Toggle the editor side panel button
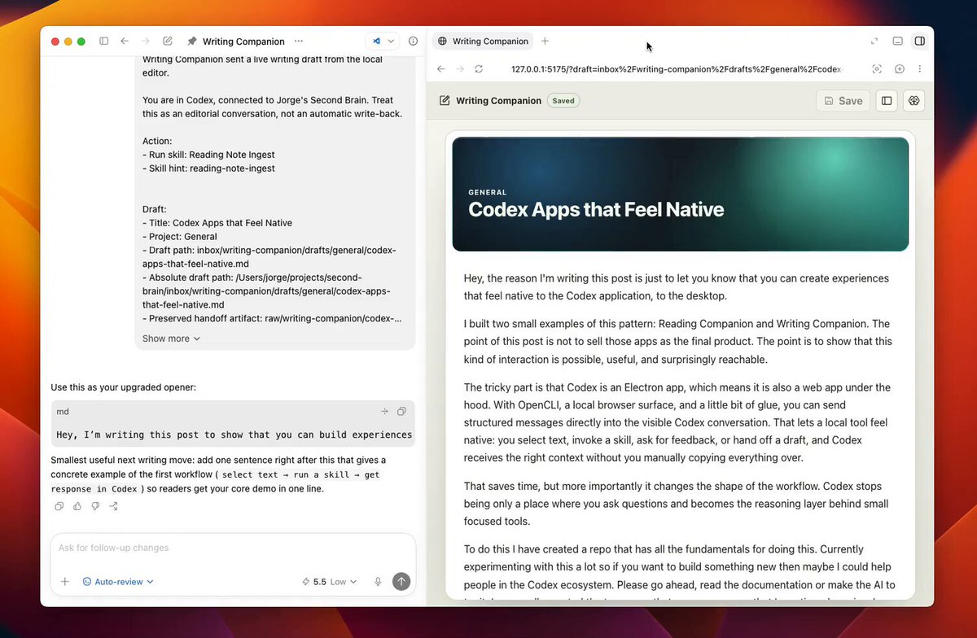This screenshot has height=638, width=977. click(887, 101)
